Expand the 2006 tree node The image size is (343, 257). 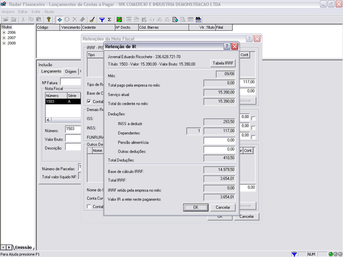coord(4,32)
